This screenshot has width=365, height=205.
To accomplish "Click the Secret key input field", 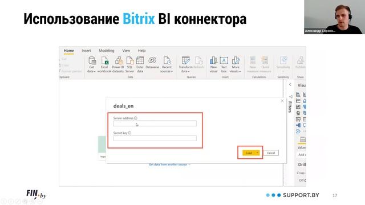I will (x=155, y=138).
